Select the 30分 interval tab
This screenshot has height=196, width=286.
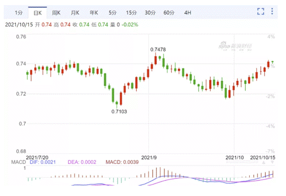(x=150, y=13)
